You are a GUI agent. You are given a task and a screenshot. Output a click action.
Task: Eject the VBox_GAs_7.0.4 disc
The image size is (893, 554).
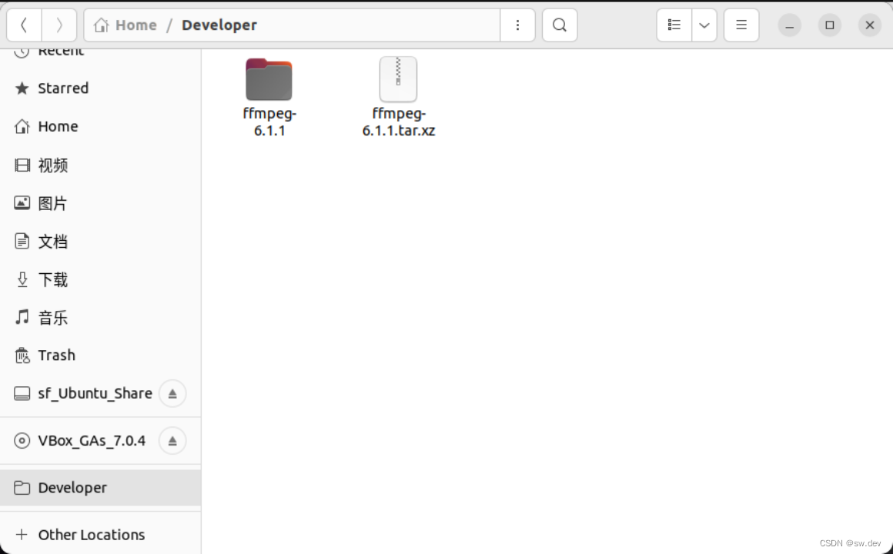click(x=172, y=441)
